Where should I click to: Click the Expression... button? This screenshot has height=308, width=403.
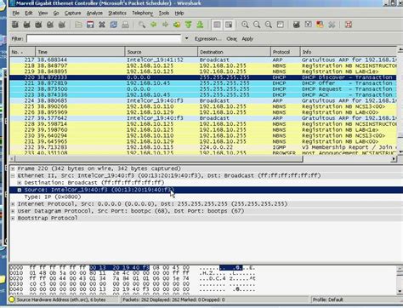[x=207, y=39]
